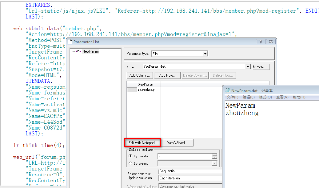The width and height of the screenshot is (319, 188).
Task: Select the By name radio button
Action: point(130,163)
